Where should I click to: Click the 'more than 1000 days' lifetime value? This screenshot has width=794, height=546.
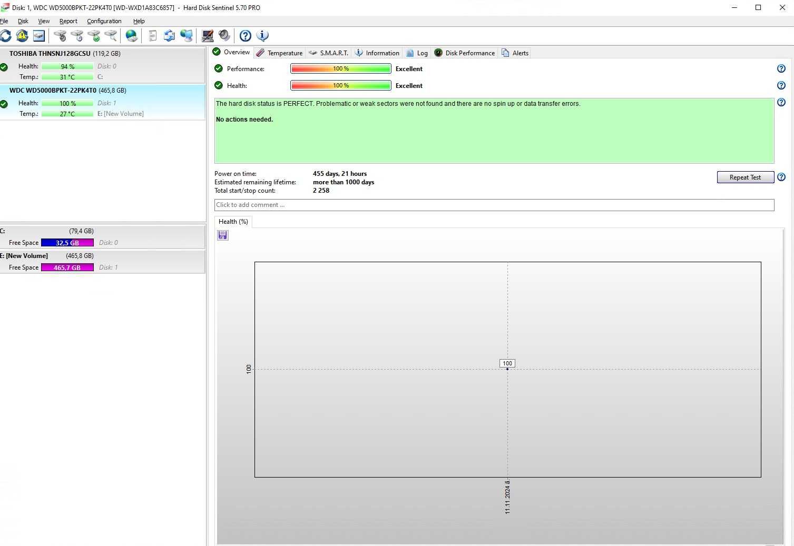[344, 182]
